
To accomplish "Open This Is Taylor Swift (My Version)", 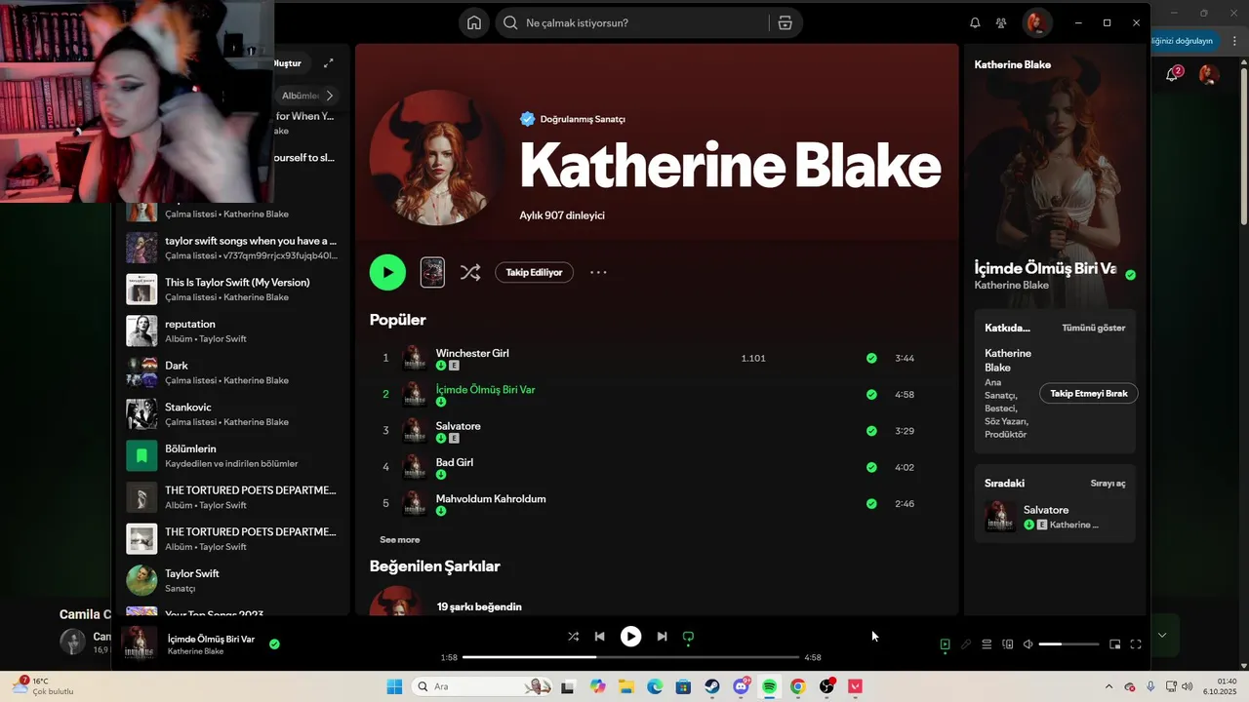I will [232, 290].
